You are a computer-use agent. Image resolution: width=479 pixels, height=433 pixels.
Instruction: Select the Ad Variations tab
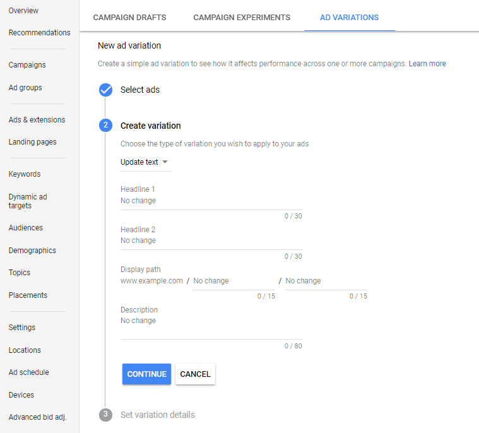pos(349,18)
